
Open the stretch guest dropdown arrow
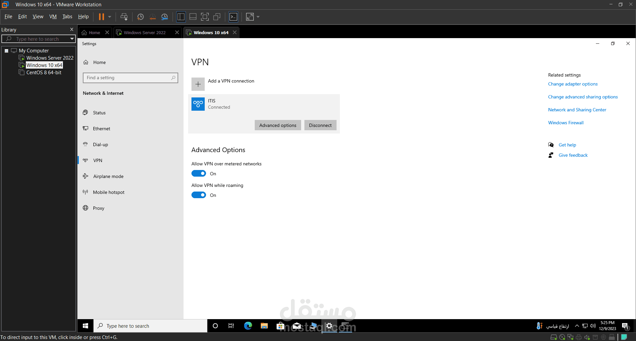click(258, 17)
